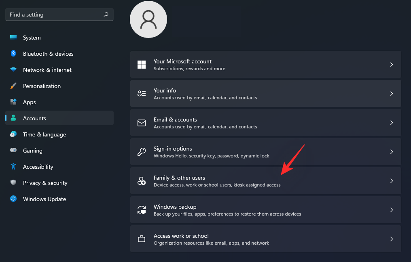Click the Your info contact-list icon
The image size is (411, 262).
142,93
